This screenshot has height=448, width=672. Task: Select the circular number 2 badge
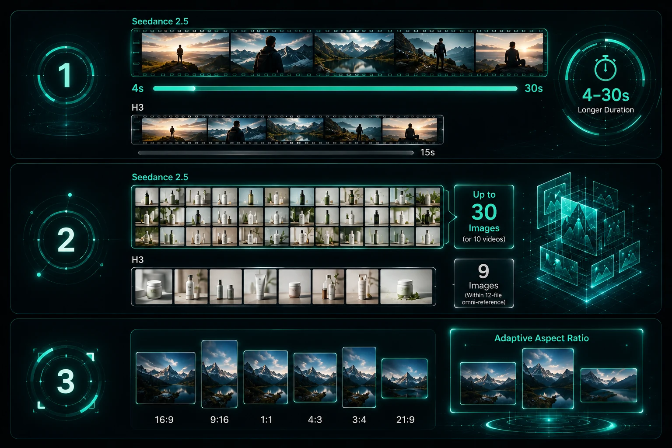coord(66,240)
